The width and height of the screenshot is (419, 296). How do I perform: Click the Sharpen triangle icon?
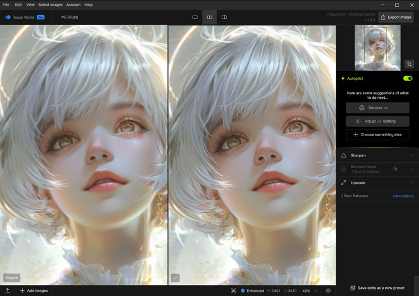point(344,155)
